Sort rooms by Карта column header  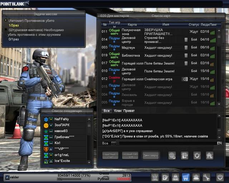(132, 25)
